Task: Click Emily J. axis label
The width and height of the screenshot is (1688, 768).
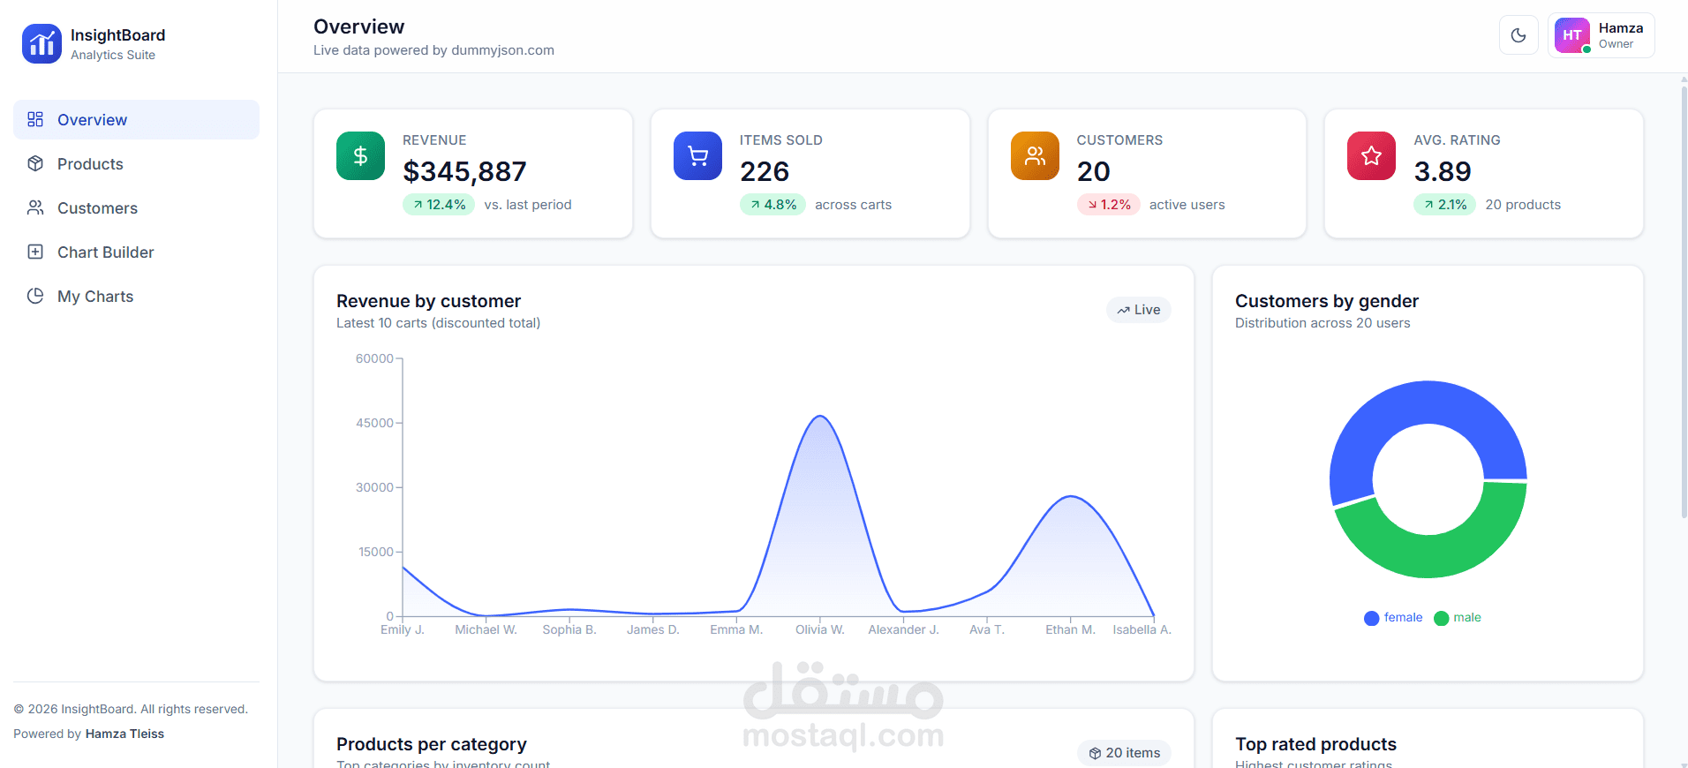Action: coord(403,629)
